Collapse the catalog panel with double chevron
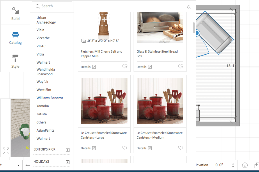259x172 pixels. (x=189, y=7)
